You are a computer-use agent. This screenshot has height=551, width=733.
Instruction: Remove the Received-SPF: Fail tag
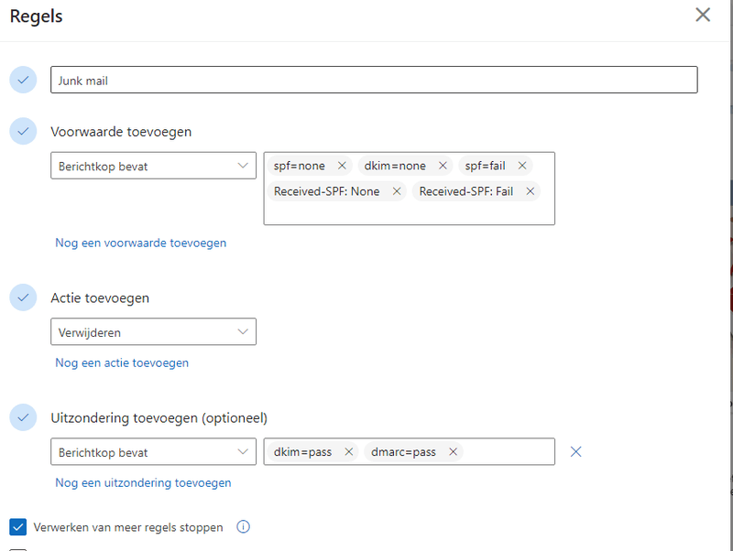point(531,191)
